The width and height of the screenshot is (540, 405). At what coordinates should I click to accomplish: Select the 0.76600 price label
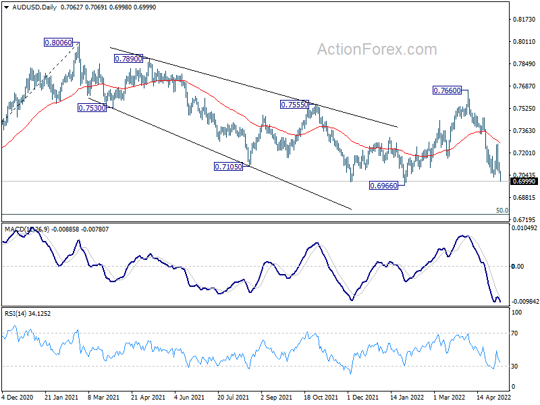pos(447,90)
